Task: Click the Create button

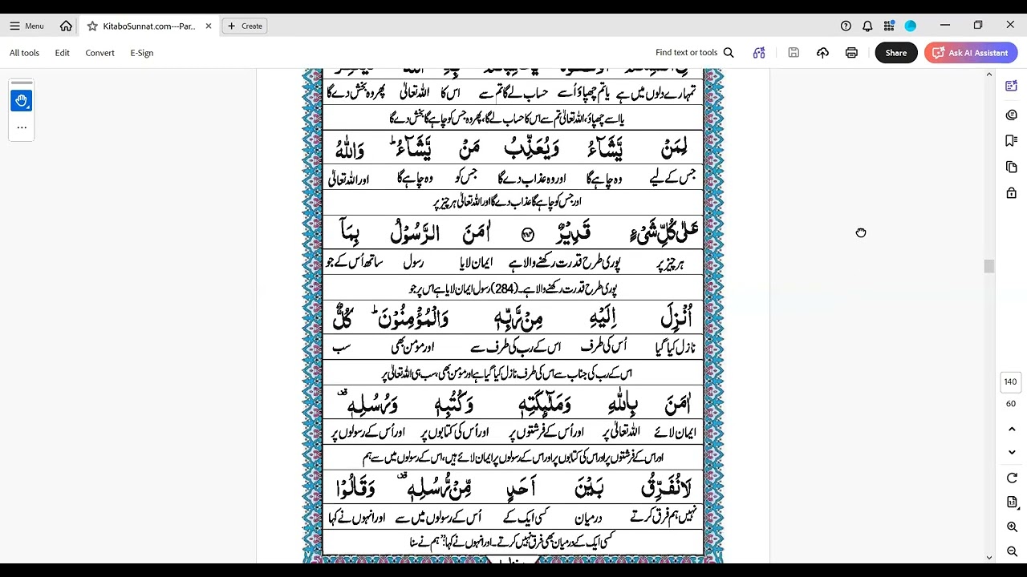Action: coord(246,26)
